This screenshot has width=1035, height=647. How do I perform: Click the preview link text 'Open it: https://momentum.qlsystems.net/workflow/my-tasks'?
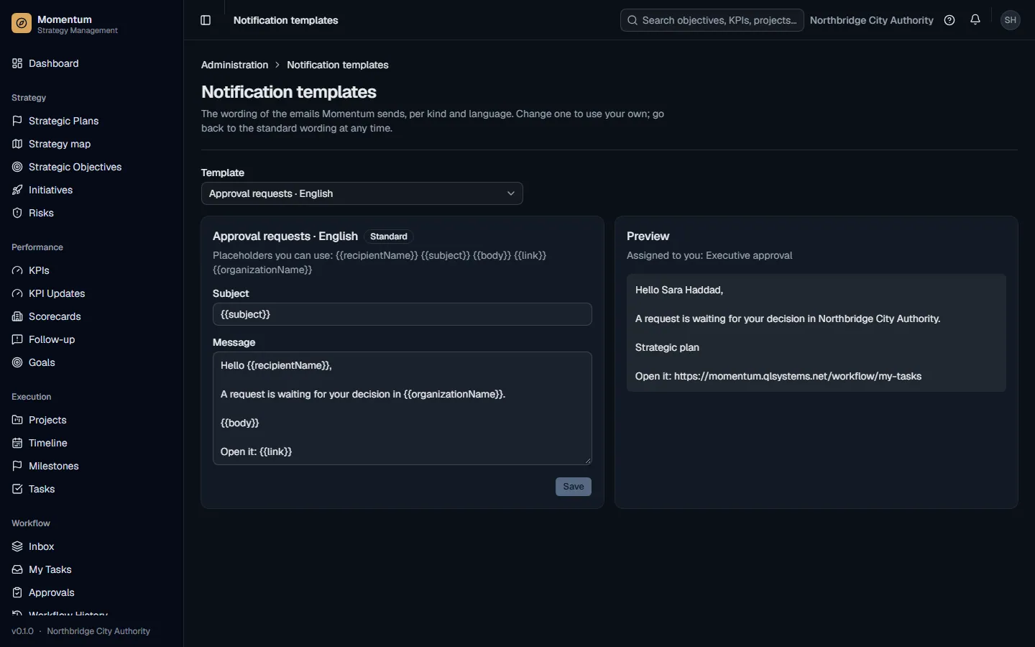(778, 376)
